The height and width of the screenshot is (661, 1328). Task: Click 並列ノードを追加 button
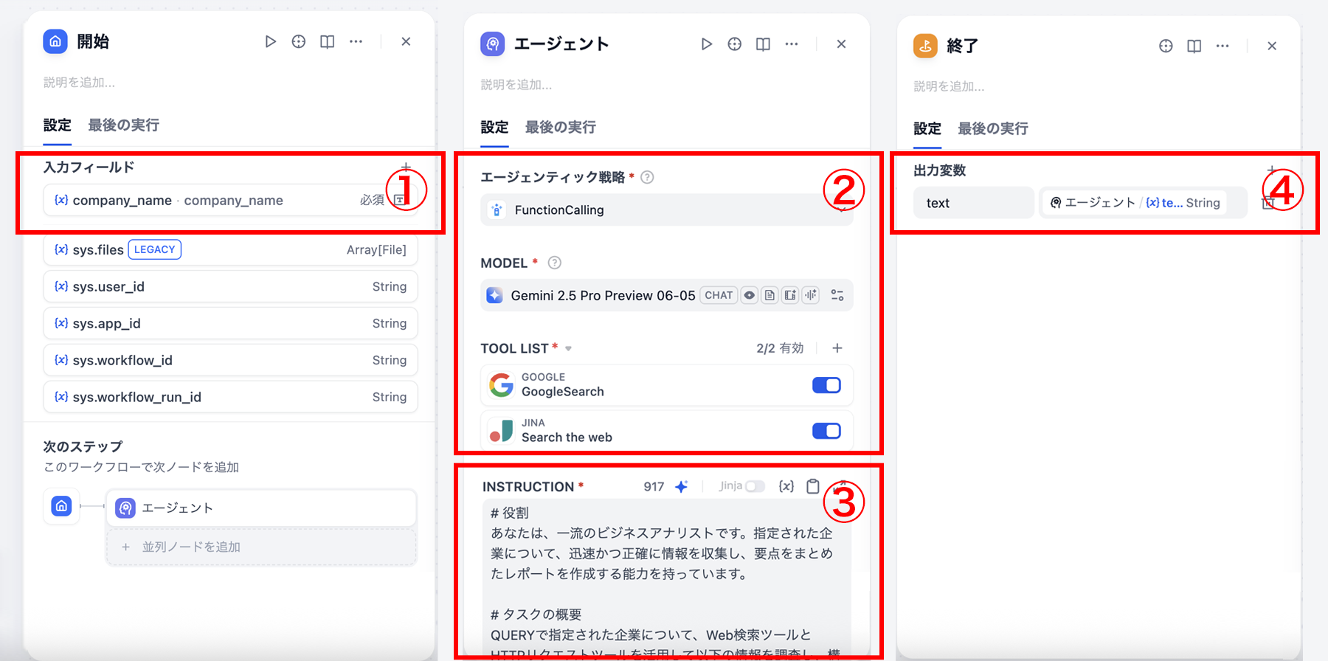261,547
